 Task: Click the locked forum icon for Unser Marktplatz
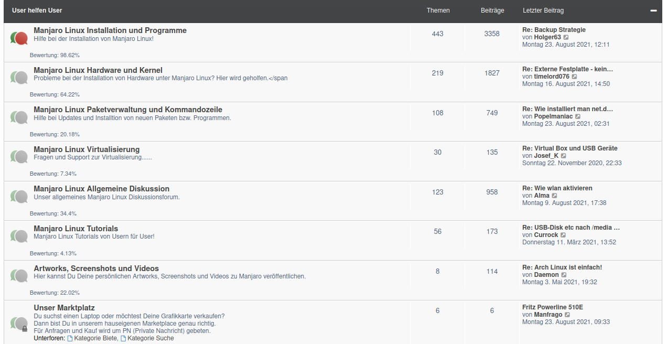tap(19, 324)
